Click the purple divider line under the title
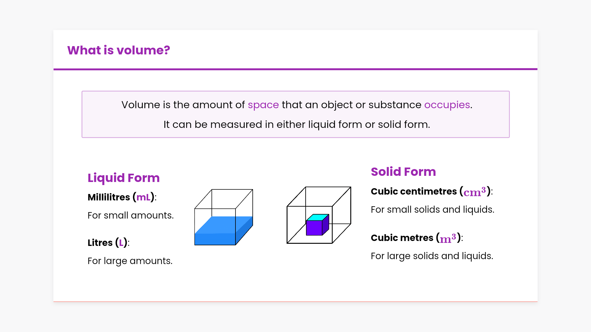 295,69
